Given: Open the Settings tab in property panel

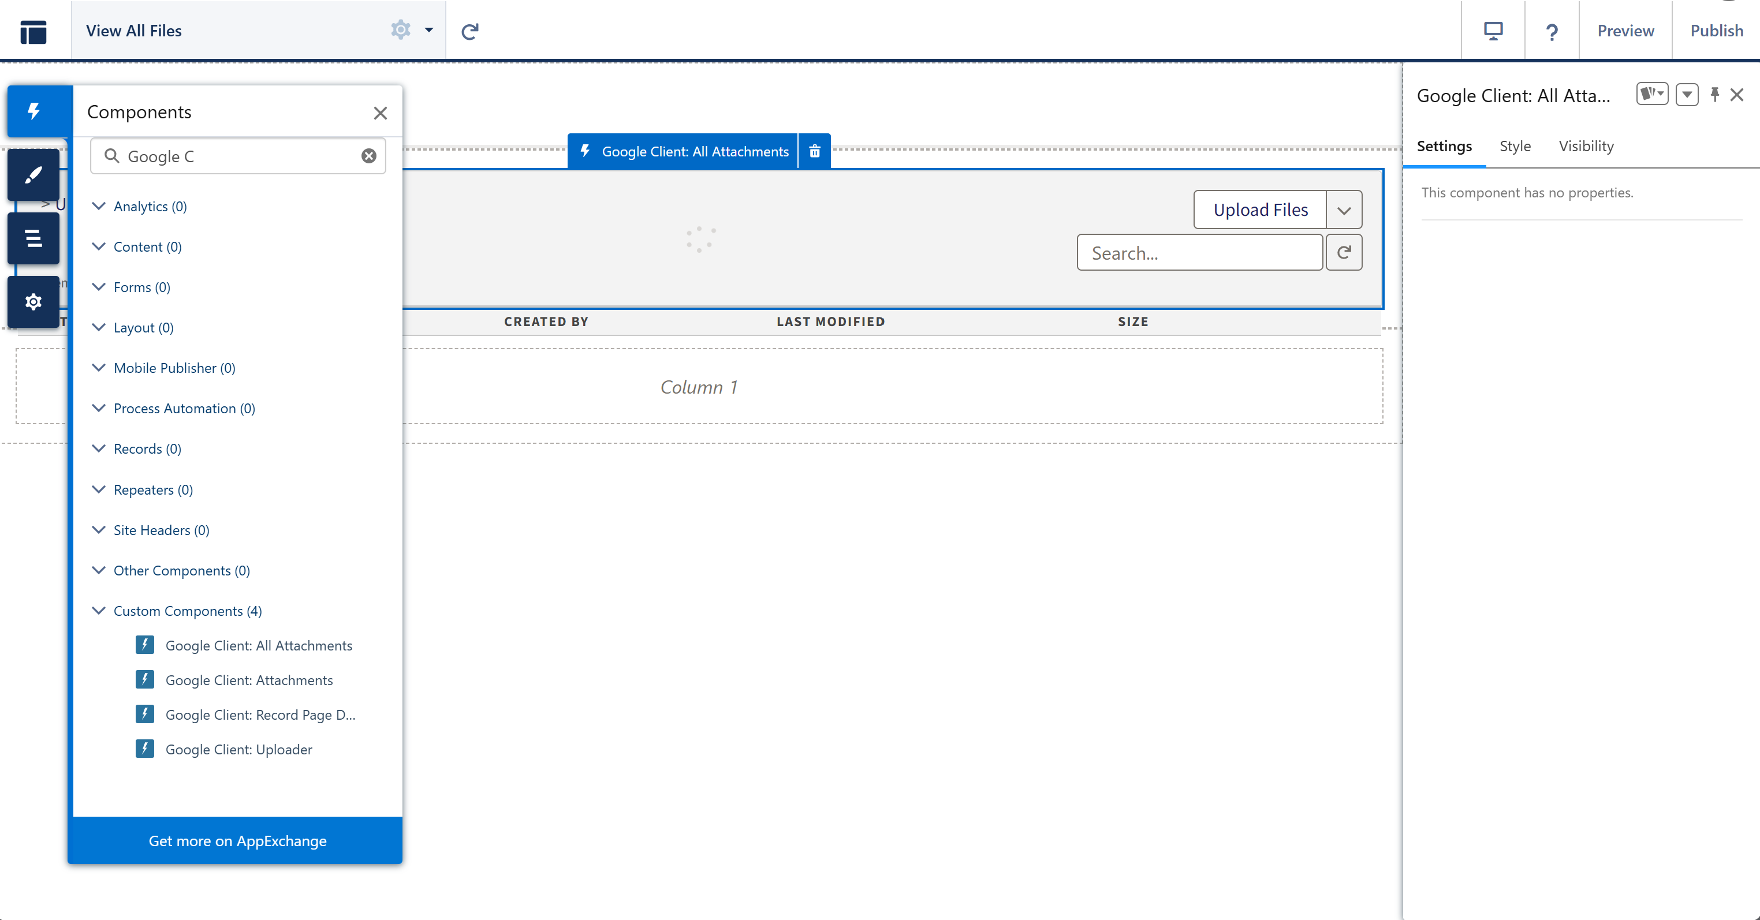Looking at the screenshot, I should coord(1444,146).
